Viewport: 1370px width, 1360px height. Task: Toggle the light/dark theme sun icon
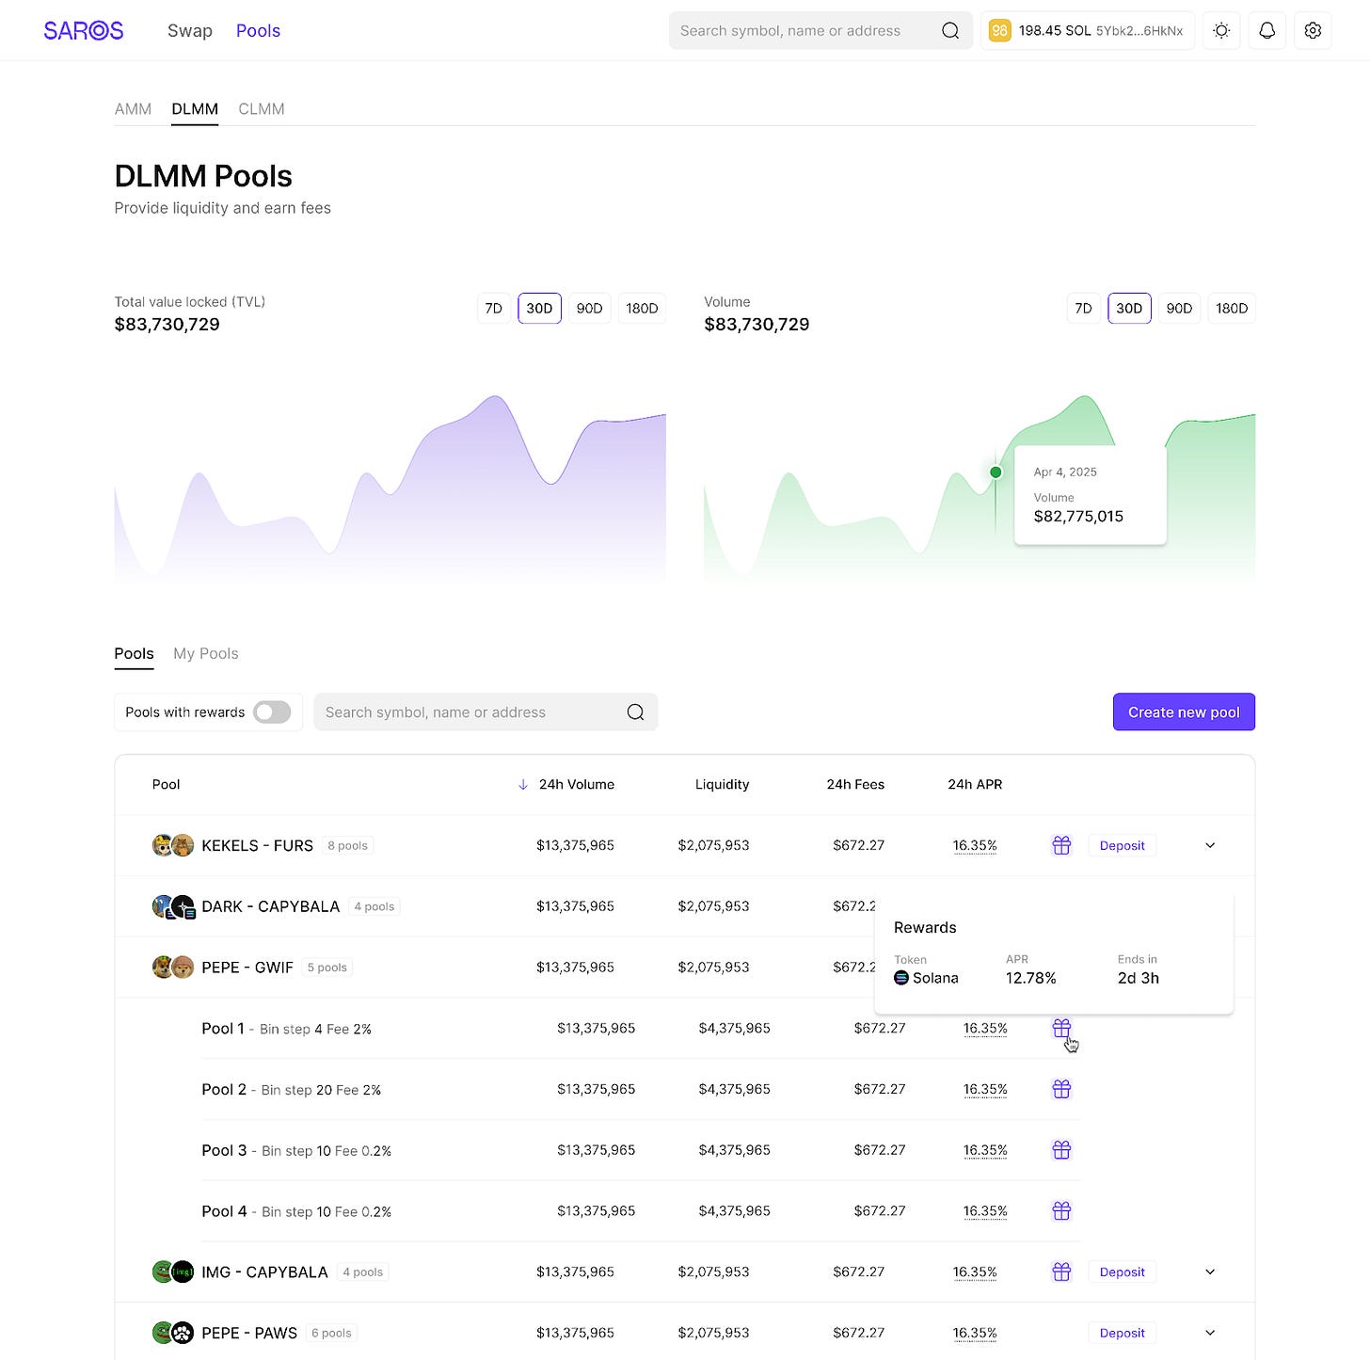1221,31
